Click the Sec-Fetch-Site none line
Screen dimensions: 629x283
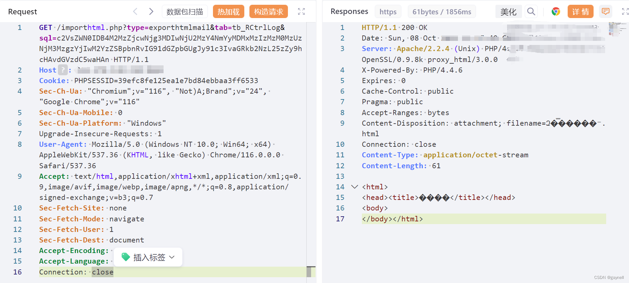[83, 208]
